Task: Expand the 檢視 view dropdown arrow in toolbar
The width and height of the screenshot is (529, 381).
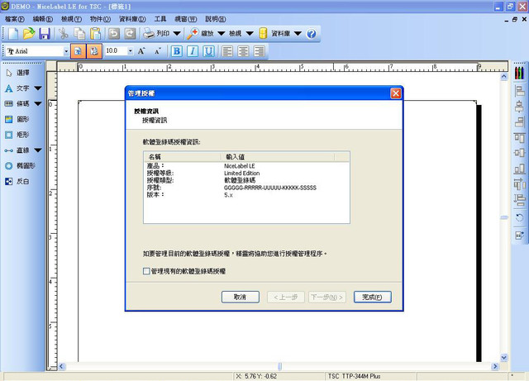Action: (x=250, y=33)
